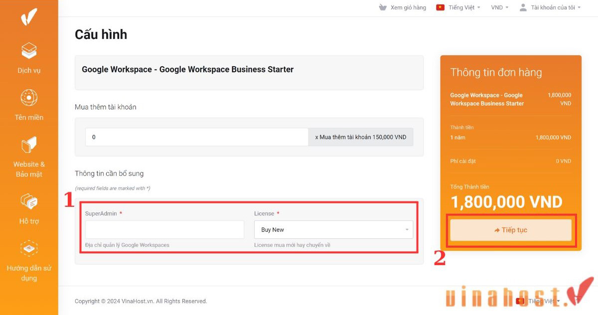Viewport: 598px width, 315px height.
Task: Open the Hỗ trợ sidebar menu label
Action: pyautogui.click(x=29, y=221)
